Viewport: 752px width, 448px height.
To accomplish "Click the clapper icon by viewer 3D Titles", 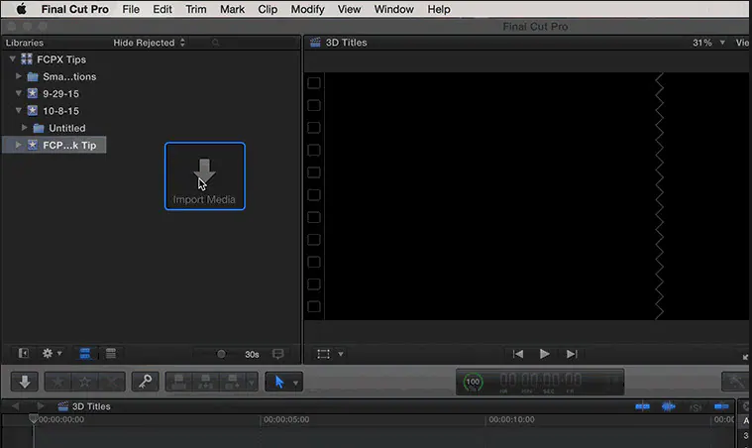I will coord(315,43).
